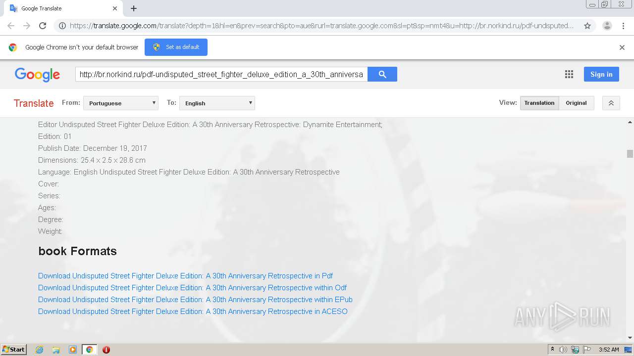Open the Chrome profile avatar
The height and width of the screenshot is (356, 634).
tap(607, 26)
